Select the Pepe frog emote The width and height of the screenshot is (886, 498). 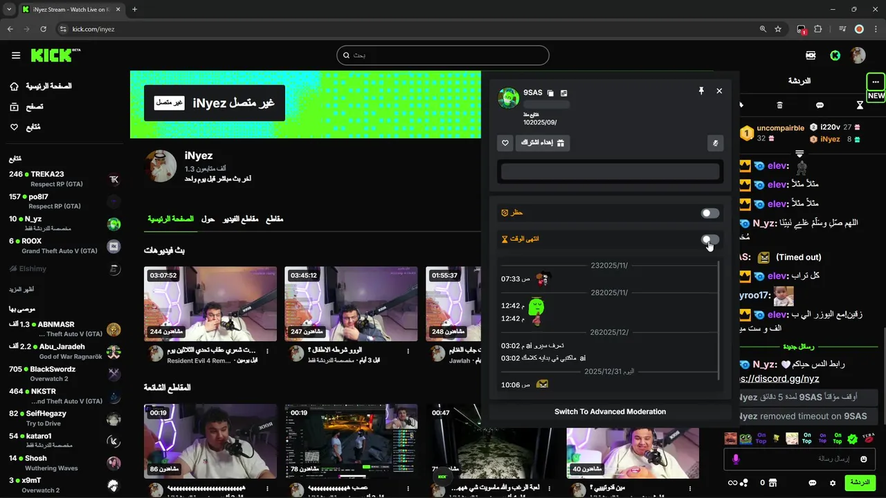[745, 439]
